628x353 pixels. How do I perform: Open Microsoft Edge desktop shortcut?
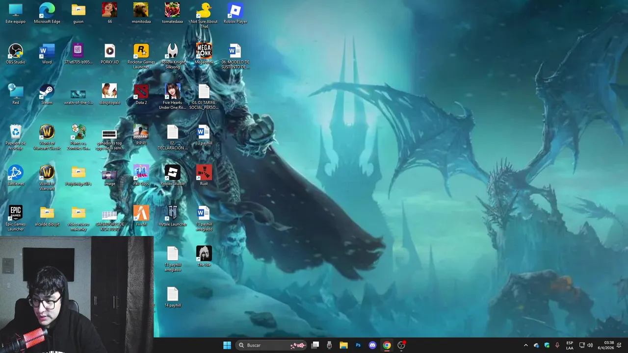pyautogui.click(x=47, y=13)
